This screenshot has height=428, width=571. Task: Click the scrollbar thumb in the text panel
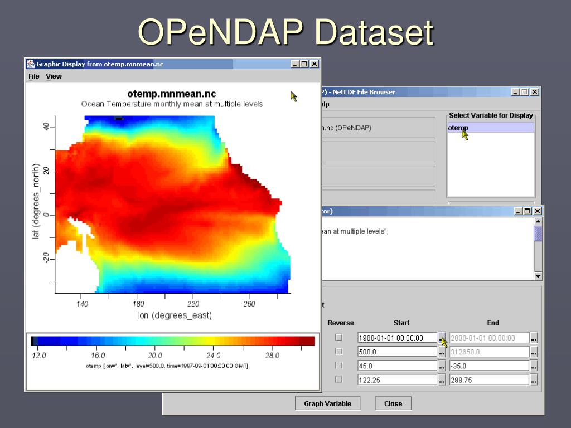(538, 234)
